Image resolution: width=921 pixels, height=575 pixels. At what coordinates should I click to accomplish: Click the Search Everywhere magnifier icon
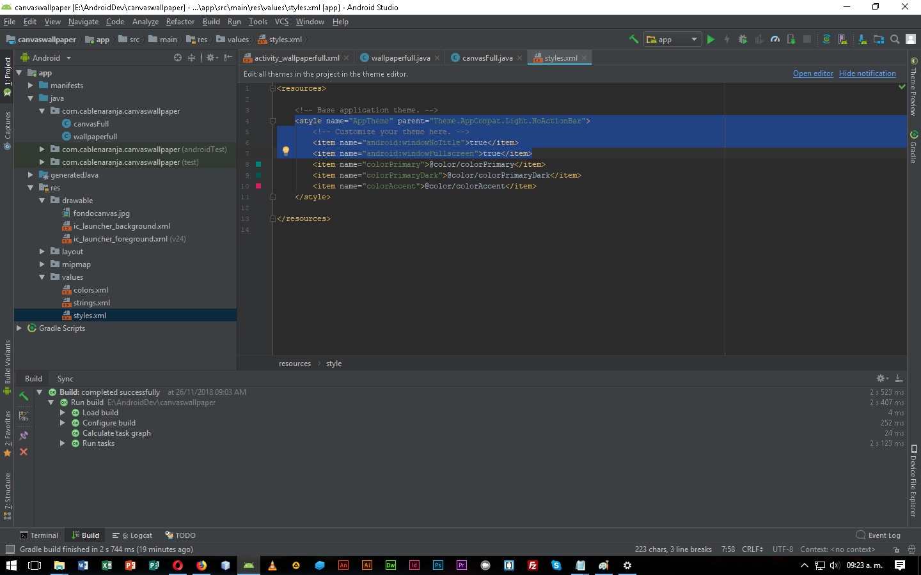coord(895,39)
